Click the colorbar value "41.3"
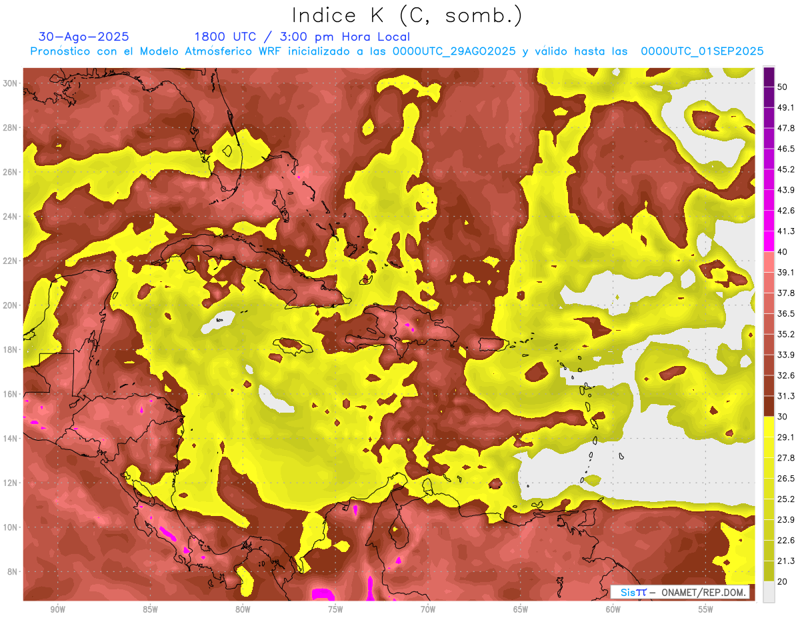Image resolution: width=800 pixels, height=618 pixels. pos(785,231)
